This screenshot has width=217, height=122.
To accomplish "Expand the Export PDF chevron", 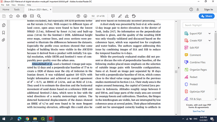I will (x=209, y=33).
